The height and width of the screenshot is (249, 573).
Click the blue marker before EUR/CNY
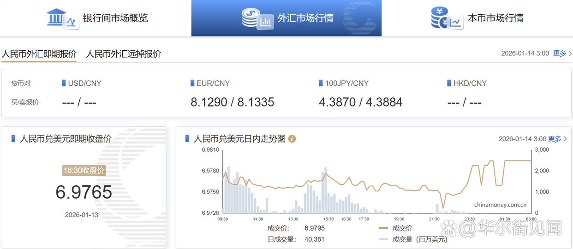click(192, 83)
